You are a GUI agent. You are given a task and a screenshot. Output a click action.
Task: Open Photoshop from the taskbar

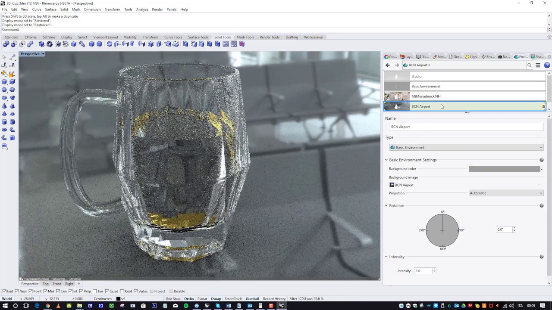coord(154,306)
